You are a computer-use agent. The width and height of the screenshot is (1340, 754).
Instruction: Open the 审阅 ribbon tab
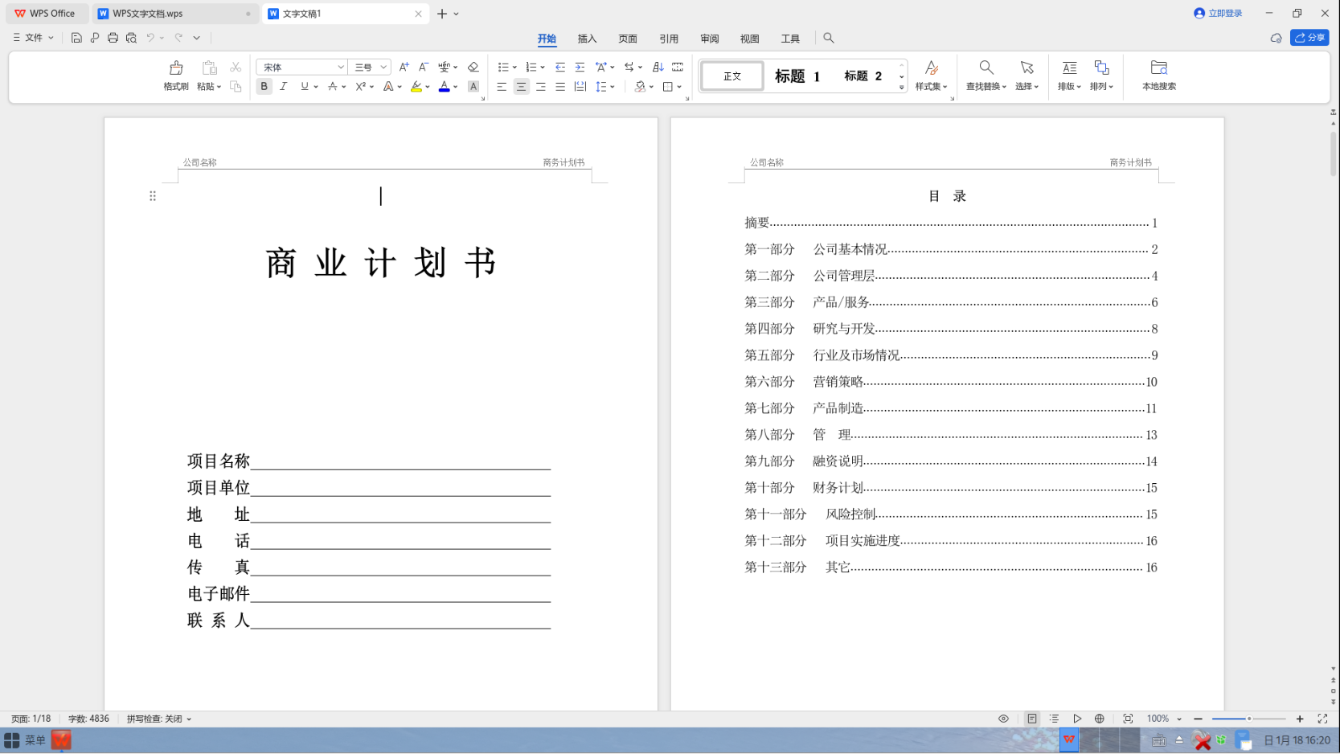709,39
